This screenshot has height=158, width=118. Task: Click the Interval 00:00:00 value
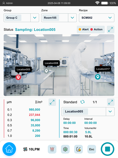pyautogui.click(x=91, y=123)
